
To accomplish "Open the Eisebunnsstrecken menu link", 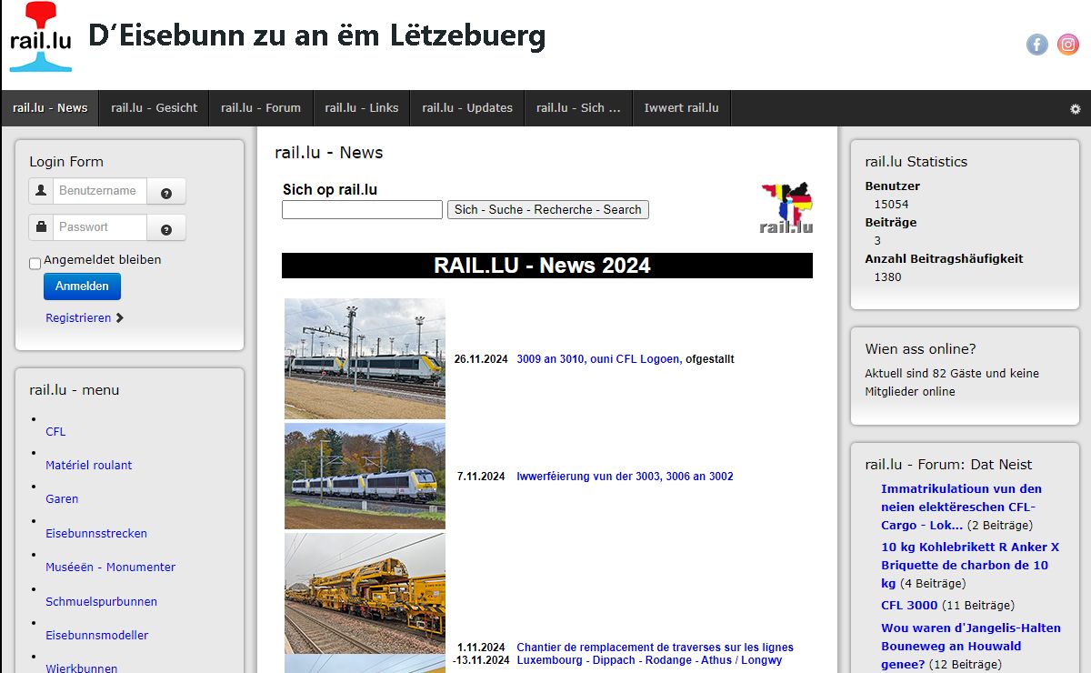I will (96, 534).
